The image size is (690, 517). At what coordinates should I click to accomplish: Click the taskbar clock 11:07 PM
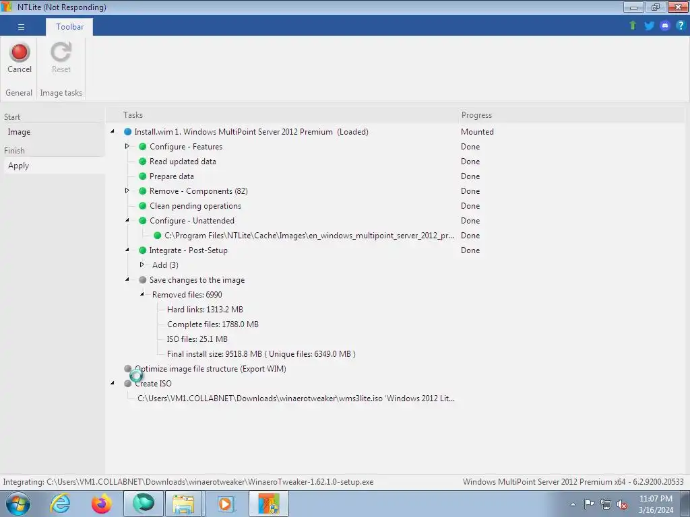656,504
